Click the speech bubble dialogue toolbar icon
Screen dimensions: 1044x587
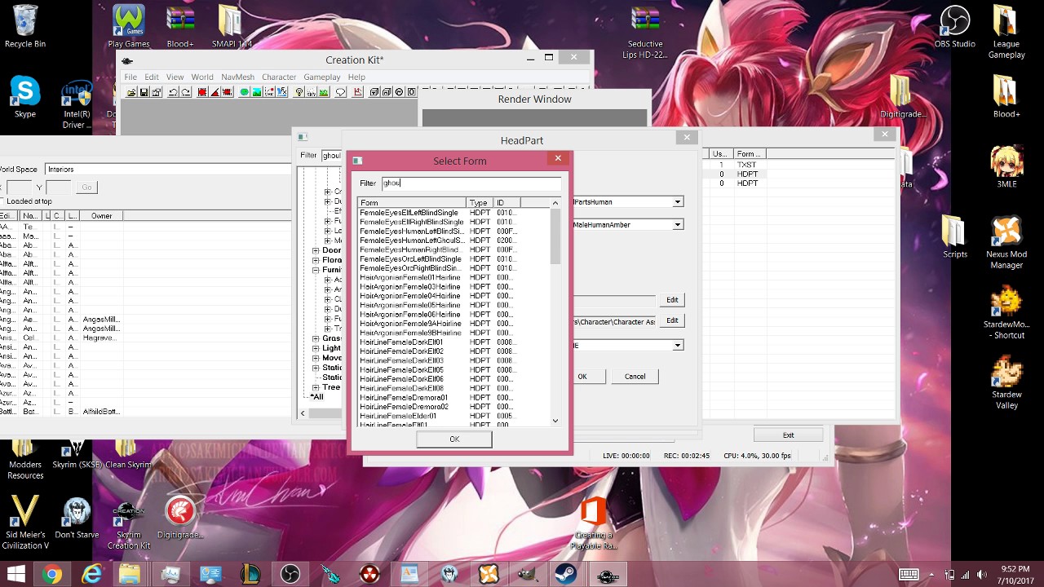(x=341, y=92)
